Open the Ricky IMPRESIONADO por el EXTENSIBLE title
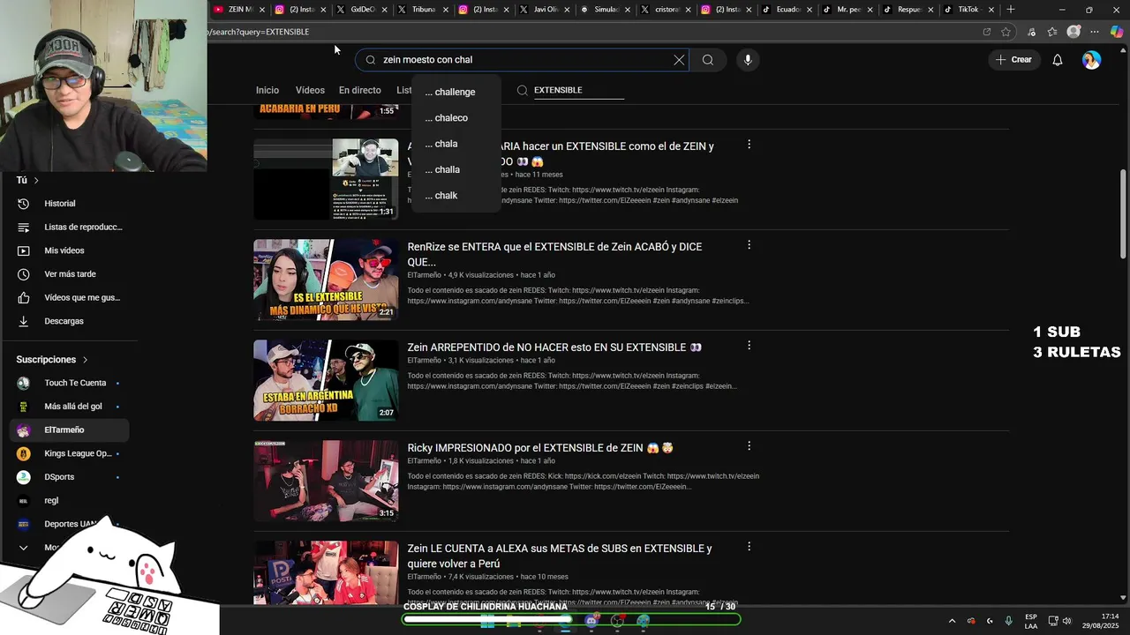 tap(540, 448)
